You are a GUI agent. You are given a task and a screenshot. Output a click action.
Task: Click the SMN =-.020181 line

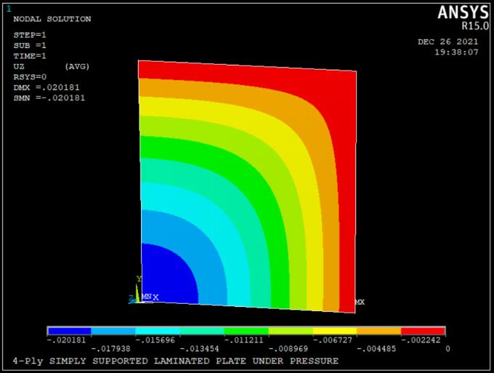click(49, 98)
